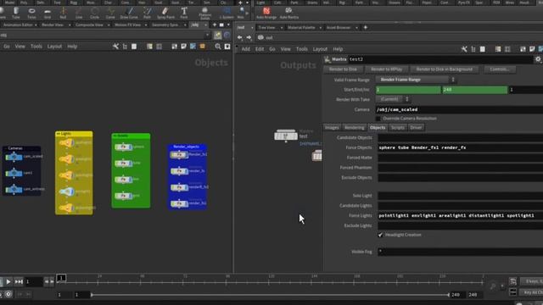Switch to the Material Palette pane tab
543x305 pixels.
click(x=301, y=28)
